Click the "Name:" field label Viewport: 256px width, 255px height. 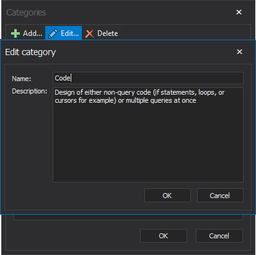(x=22, y=79)
